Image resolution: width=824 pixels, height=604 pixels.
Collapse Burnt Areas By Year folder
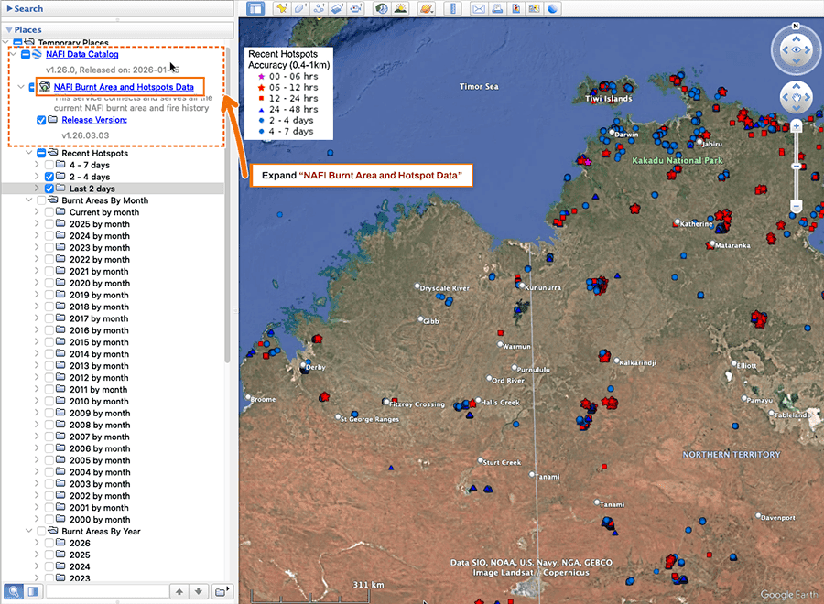click(x=29, y=531)
